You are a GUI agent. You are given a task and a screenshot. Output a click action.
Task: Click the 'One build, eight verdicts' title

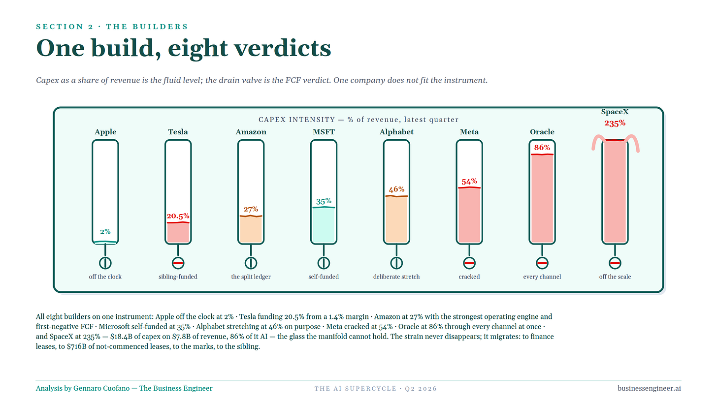[183, 48]
